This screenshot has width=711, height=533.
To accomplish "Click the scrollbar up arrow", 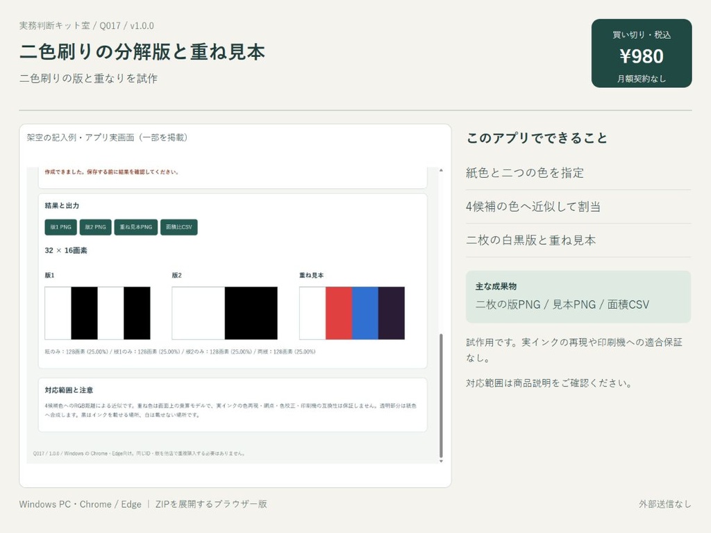I will 441,171.
